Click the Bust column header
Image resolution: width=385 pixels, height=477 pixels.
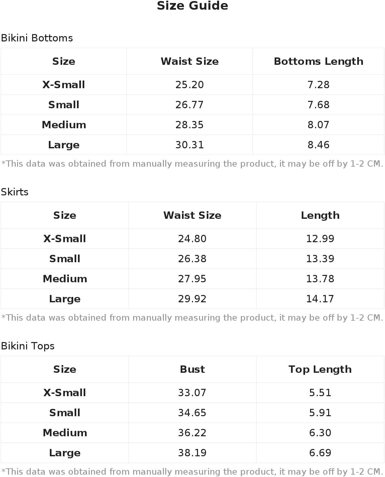(x=192, y=369)
